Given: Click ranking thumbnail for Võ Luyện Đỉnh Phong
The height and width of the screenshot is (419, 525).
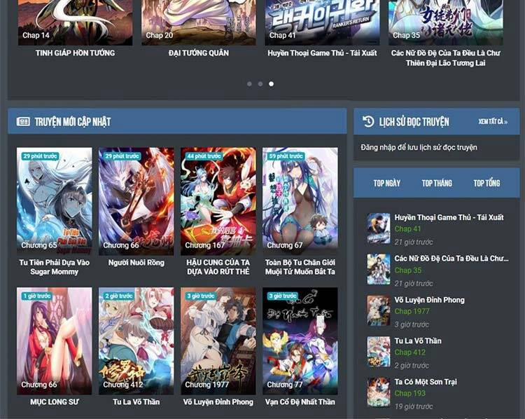Looking at the screenshot, I should tap(378, 310).
